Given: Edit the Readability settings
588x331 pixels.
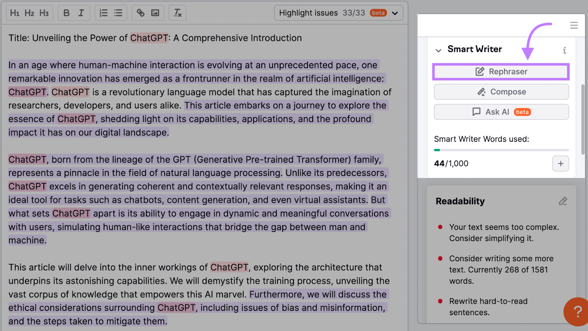Looking at the screenshot, I should (x=563, y=201).
